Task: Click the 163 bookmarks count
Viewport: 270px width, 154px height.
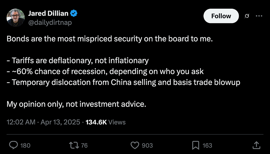Action: click(207, 146)
